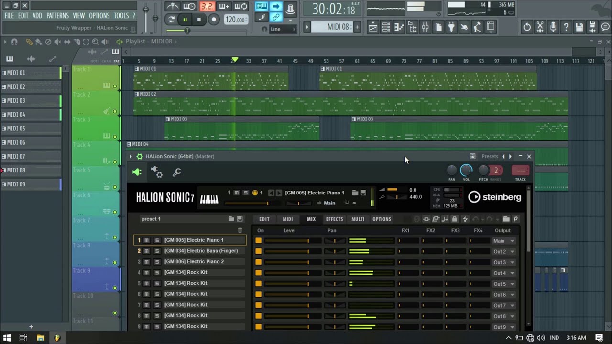612x344 pixels.
Task: Solo HALion slot 2 Electric Bass (Finger)
Action: (x=156, y=251)
